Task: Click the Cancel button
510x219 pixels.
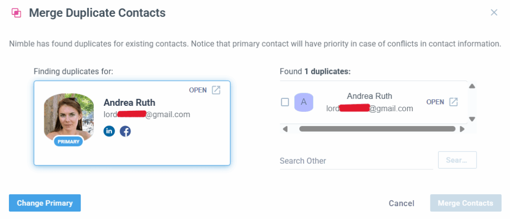Action: [x=401, y=203]
